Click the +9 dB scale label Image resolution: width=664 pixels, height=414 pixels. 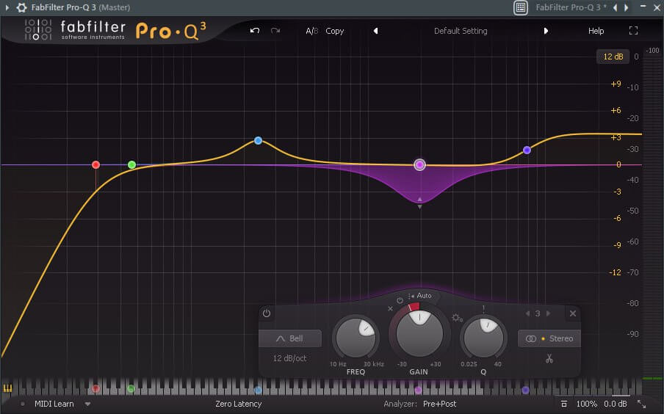point(616,84)
